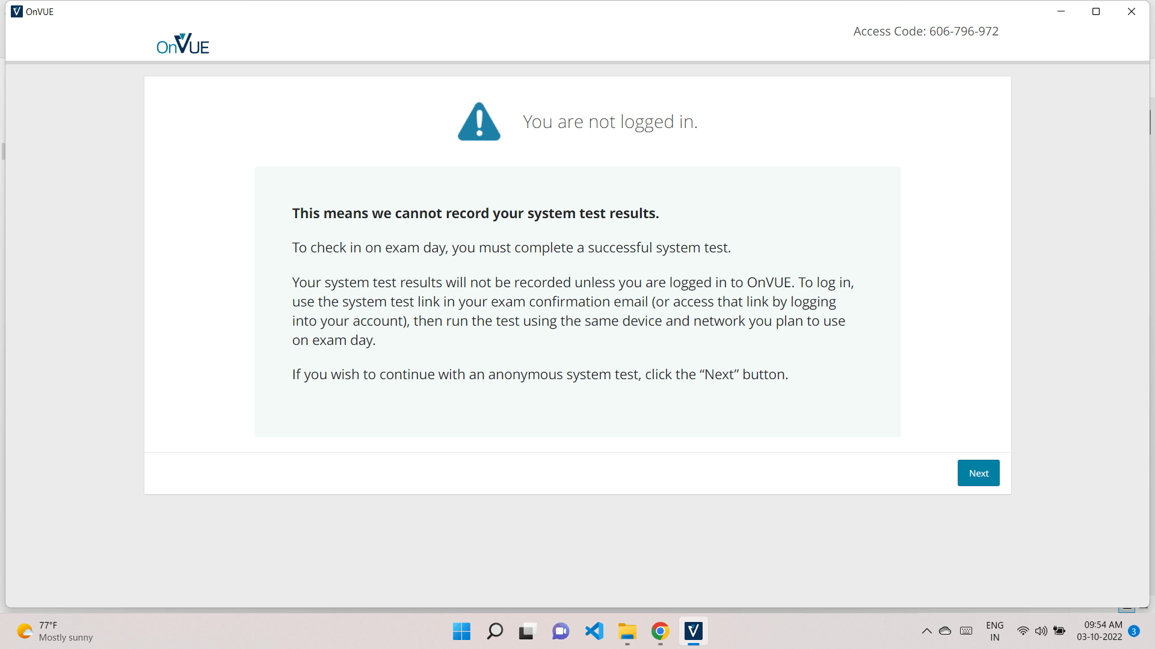The height and width of the screenshot is (649, 1155).
Task: Show hidden system tray icons
Action: click(x=926, y=631)
